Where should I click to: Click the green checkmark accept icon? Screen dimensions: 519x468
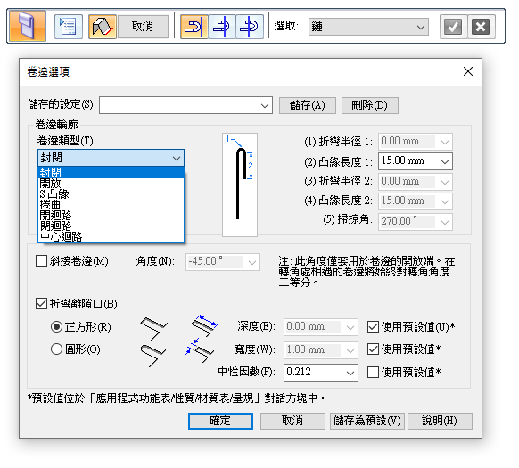453,27
